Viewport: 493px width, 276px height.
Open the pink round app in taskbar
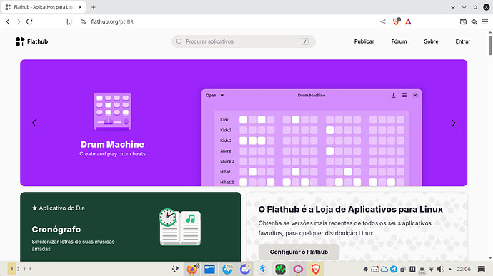tap(298, 269)
